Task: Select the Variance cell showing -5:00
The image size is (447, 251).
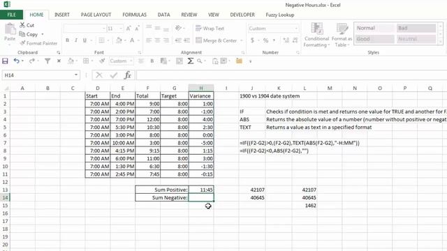Action: coord(201,143)
